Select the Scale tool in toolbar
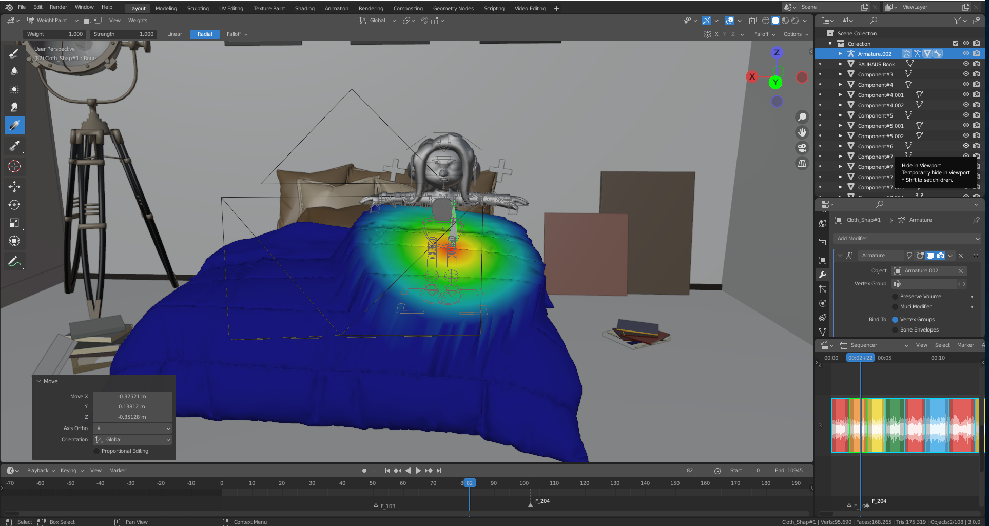This screenshot has height=526, width=989. click(14, 223)
